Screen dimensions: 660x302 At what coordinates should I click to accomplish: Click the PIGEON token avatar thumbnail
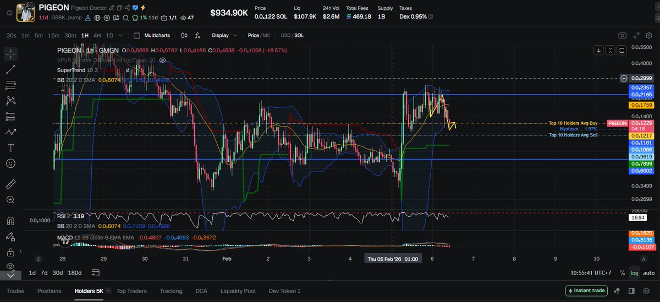25,12
